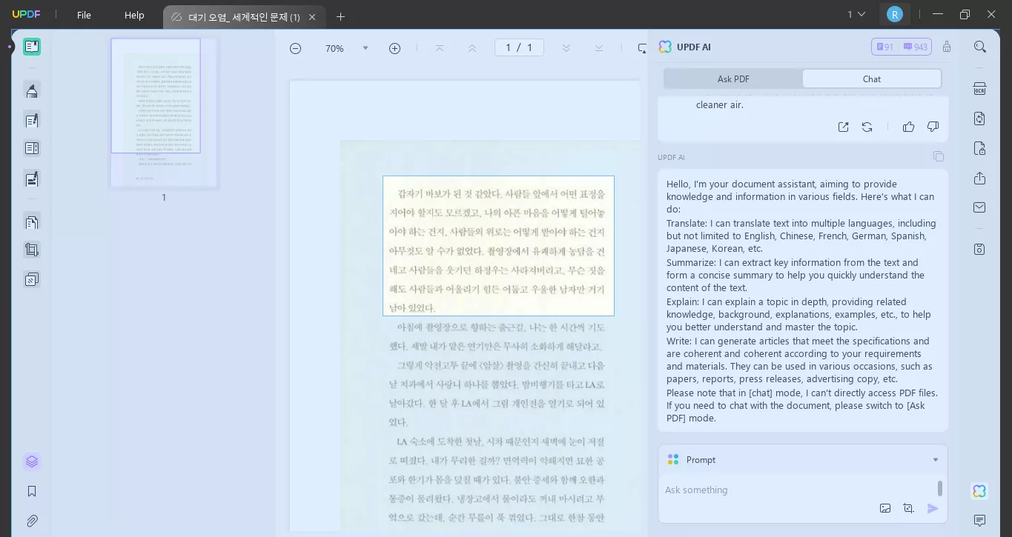This screenshot has width=1012, height=537.
Task: Switch to the Chat tab
Action: click(871, 79)
